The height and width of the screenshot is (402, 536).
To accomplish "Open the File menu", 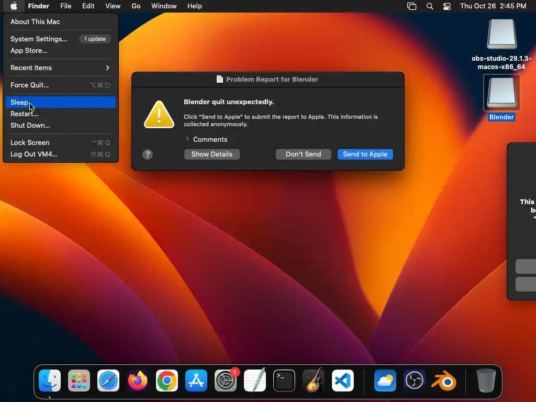I will point(65,6).
